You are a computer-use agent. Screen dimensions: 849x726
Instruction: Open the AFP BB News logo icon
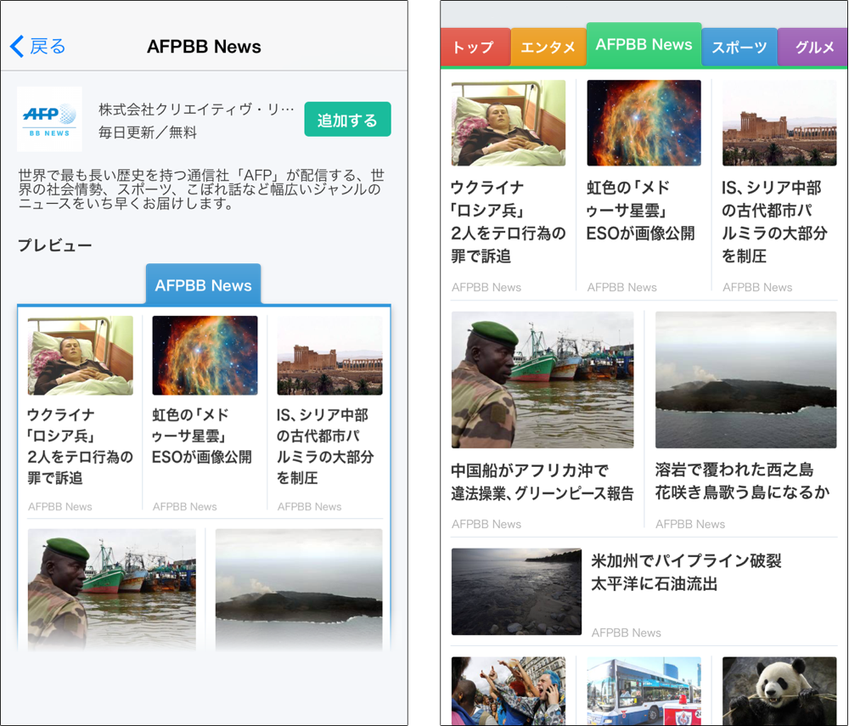pyautogui.click(x=49, y=119)
